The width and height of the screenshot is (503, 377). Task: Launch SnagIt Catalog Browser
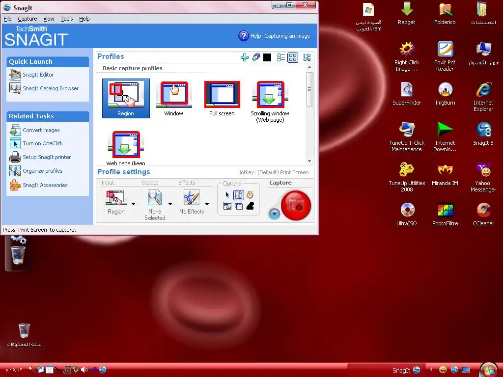click(44, 88)
